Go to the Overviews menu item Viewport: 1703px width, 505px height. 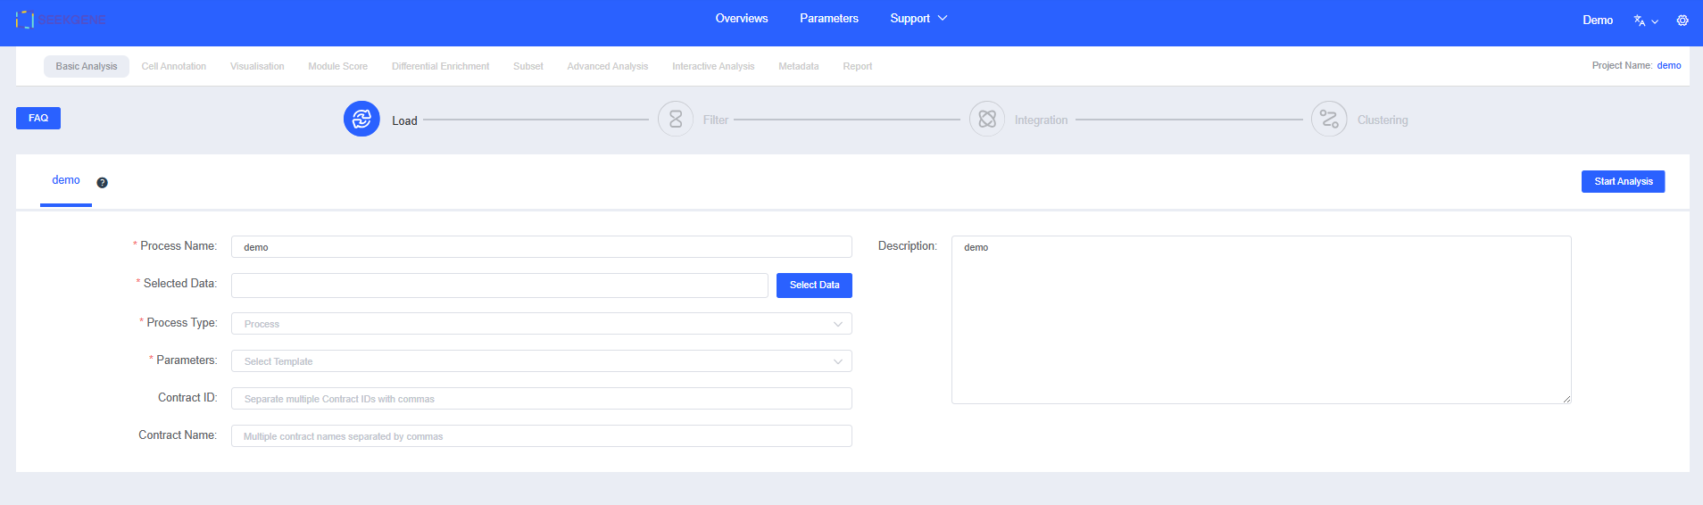tap(741, 19)
